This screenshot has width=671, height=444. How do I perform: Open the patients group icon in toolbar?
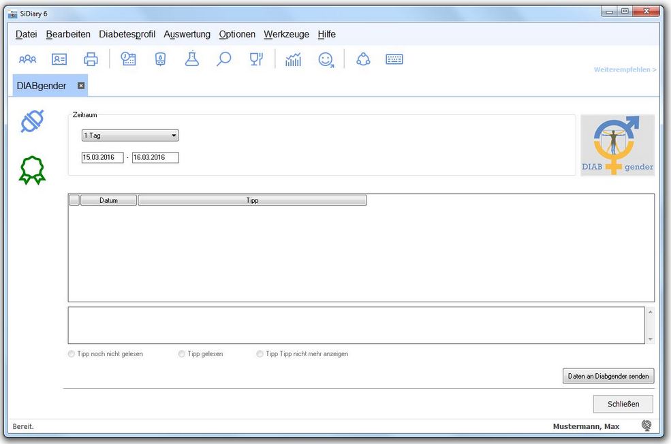[x=28, y=59]
